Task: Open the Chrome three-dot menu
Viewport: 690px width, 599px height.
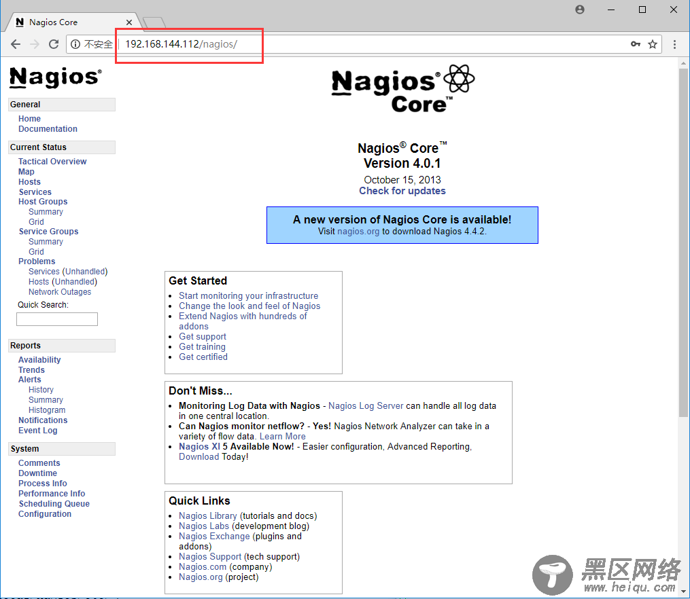Action: pyautogui.click(x=674, y=44)
